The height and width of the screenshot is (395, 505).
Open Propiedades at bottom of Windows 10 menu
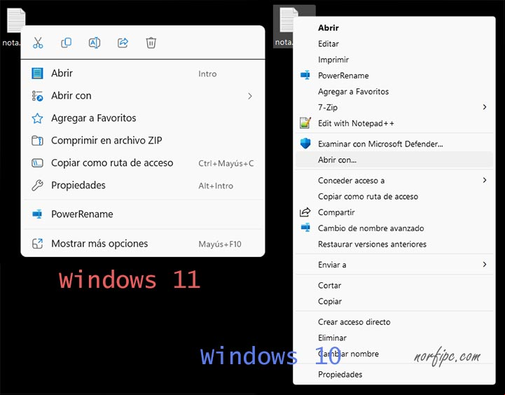(x=394, y=375)
